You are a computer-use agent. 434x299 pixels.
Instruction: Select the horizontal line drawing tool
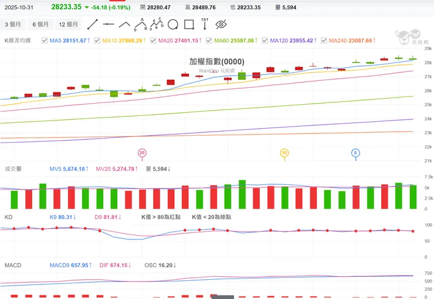tap(108, 25)
